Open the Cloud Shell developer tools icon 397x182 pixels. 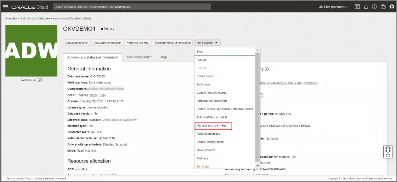357,7
